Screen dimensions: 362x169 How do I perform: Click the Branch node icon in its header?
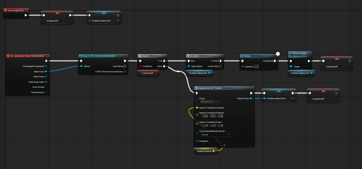point(140,56)
